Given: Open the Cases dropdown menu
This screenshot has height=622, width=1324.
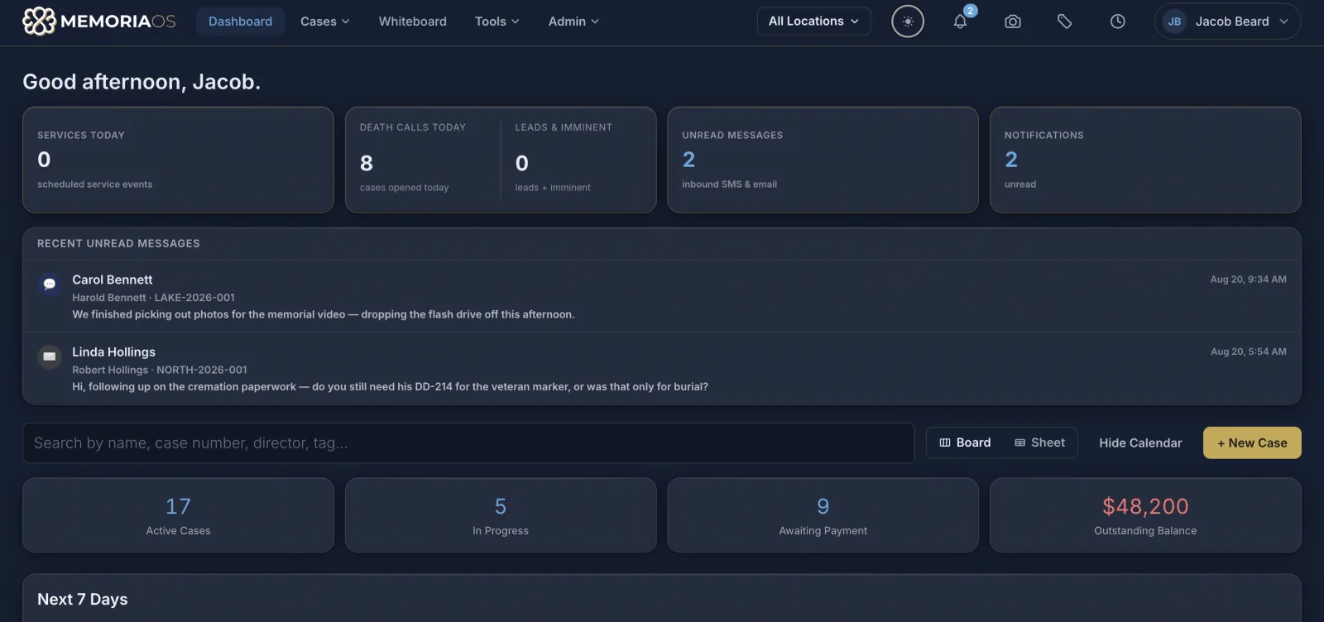Looking at the screenshot, I should click(x=324, y=22).
